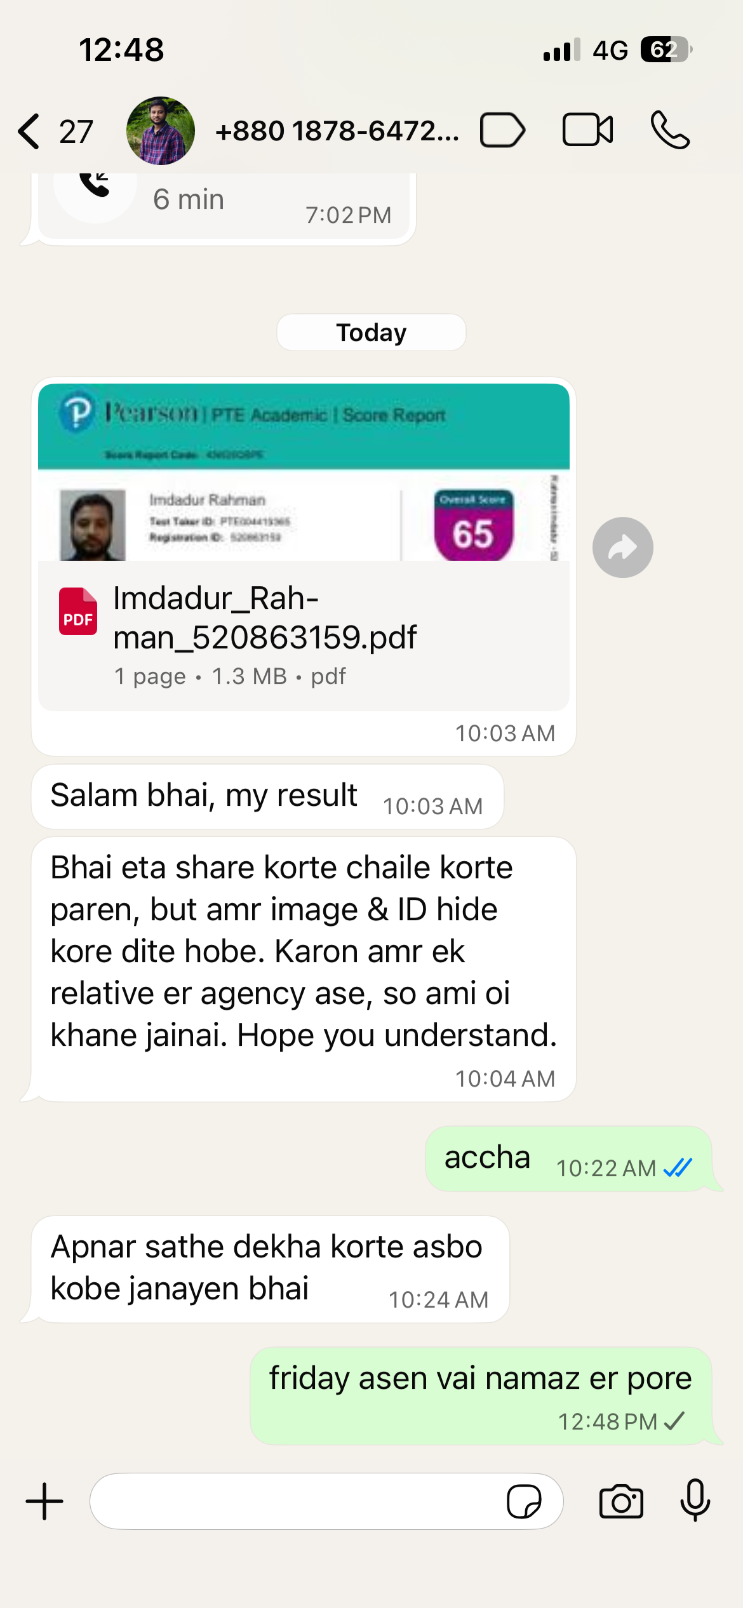743x1608 pixels.
Task: Start a voice call
Action: coord(670,130)
